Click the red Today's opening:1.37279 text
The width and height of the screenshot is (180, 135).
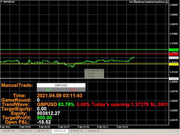[120, 104]
